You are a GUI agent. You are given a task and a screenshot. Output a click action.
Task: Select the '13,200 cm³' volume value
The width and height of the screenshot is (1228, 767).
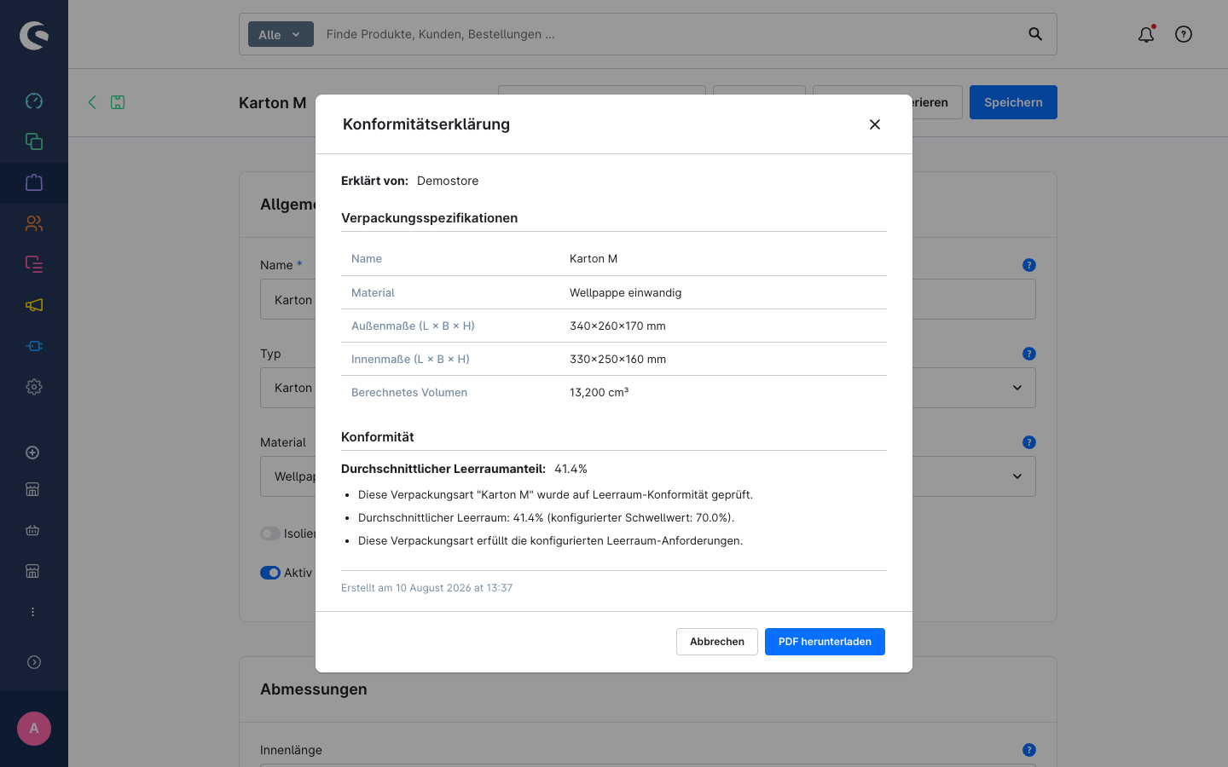point(599,392)
